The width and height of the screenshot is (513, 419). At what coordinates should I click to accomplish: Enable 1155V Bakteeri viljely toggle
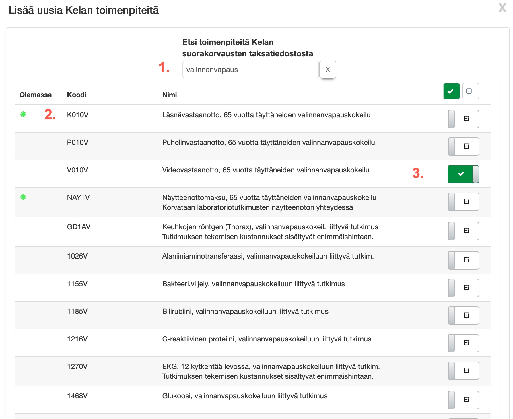pos(463,288)
